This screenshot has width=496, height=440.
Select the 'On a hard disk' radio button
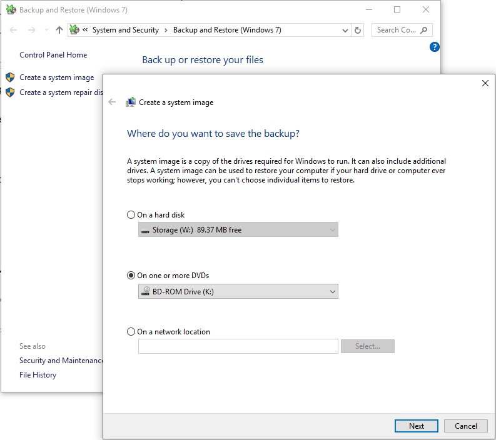point(131,215)
